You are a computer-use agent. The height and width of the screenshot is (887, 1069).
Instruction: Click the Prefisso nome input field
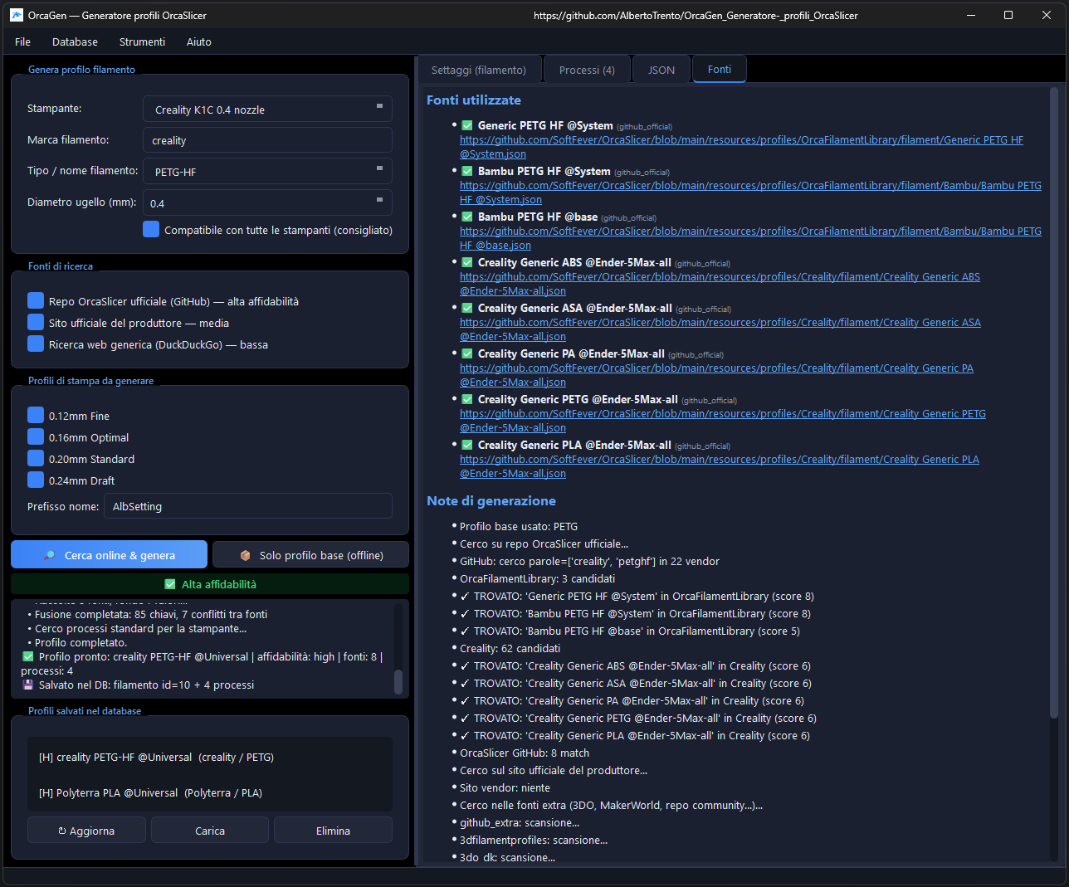tap(247, 506)
